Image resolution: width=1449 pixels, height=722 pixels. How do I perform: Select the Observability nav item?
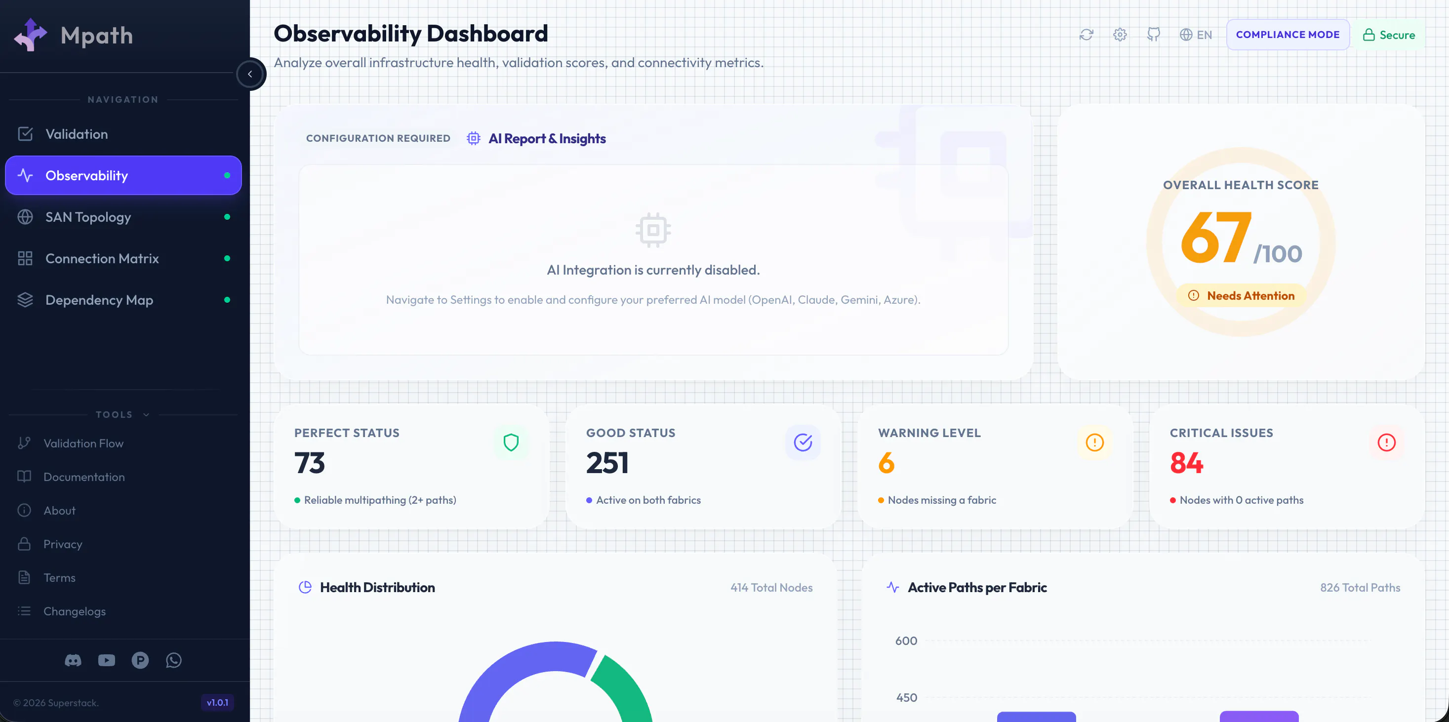(x=123, y=175)
